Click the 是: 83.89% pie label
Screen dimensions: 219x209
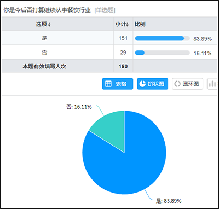point(169,201)
